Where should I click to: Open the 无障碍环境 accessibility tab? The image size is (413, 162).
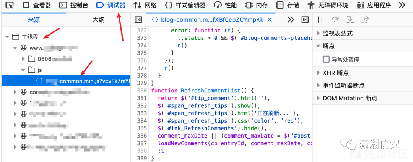coord(328,5)
